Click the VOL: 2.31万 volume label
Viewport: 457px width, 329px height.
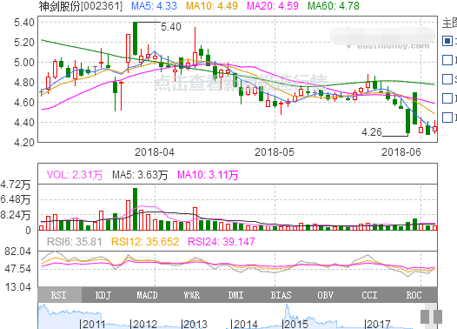click(x=75, y=175)
